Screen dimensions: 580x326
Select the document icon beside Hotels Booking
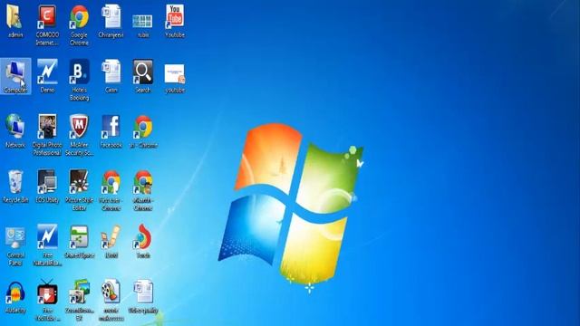click(x=111, y=72)
